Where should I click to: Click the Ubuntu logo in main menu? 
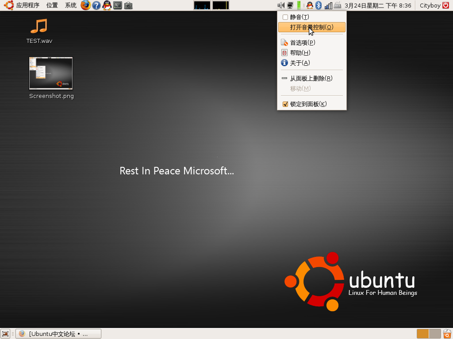[9, 5]
